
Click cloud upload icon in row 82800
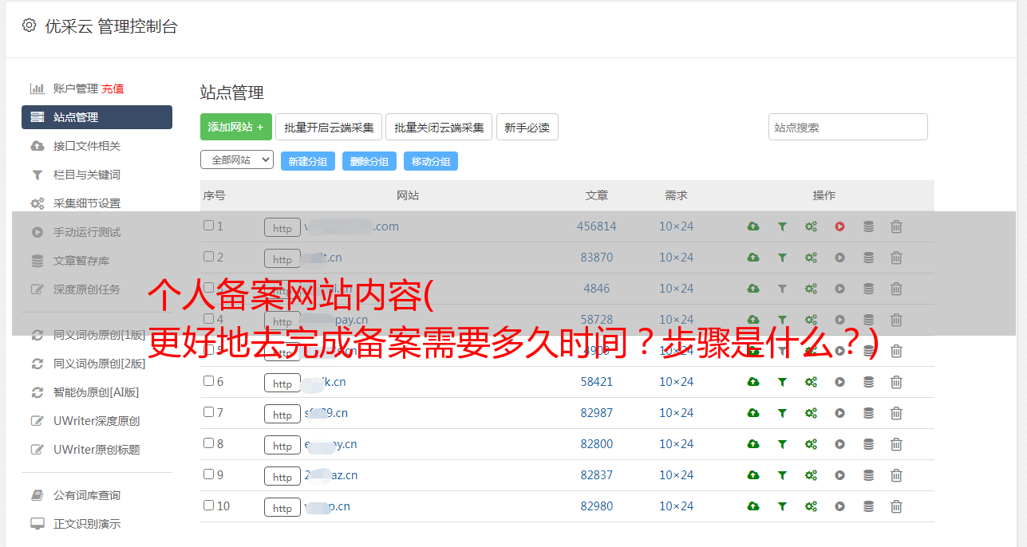[x=753, y=444]
